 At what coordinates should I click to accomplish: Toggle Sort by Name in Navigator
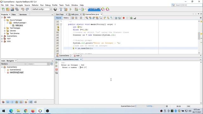coord(31,102)
